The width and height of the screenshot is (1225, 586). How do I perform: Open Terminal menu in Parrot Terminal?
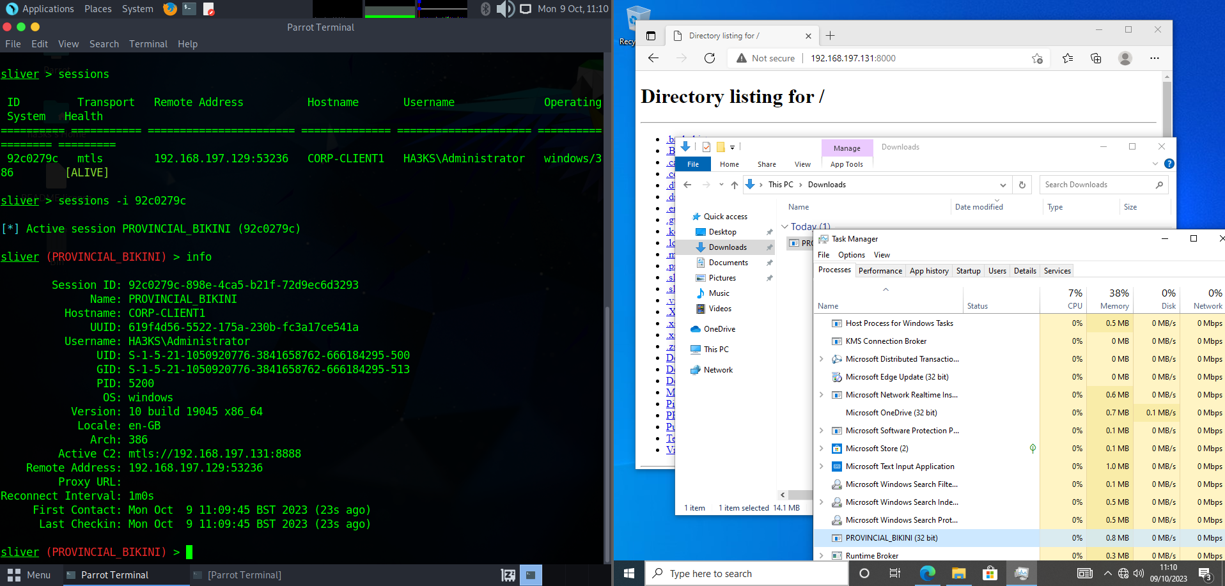(x=148, y=44)
